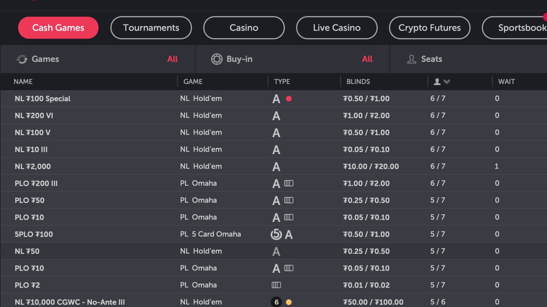Sort the table by GAME column
The width and height of the screenshot is (547, 307).
point(193,82)
